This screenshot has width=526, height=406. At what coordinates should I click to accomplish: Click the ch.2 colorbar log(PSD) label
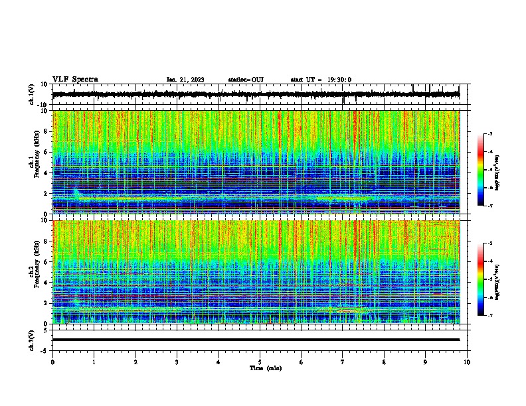(497, 282)
